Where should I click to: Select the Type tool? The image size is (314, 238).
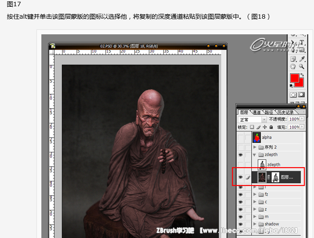302,43
